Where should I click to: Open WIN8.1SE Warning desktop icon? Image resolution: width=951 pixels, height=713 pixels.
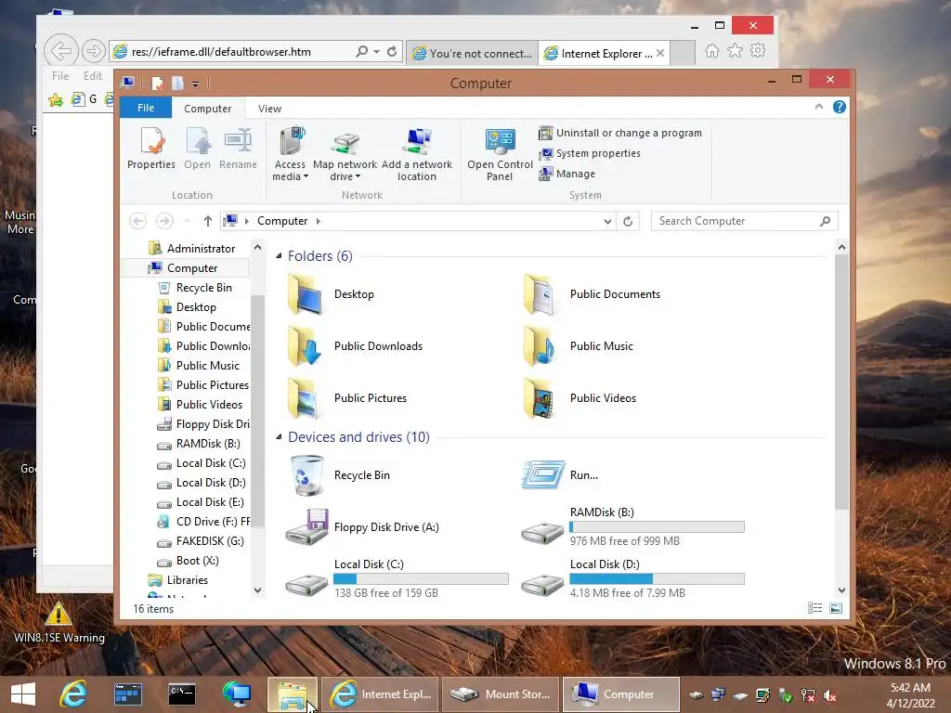click(x=59, y=622)
